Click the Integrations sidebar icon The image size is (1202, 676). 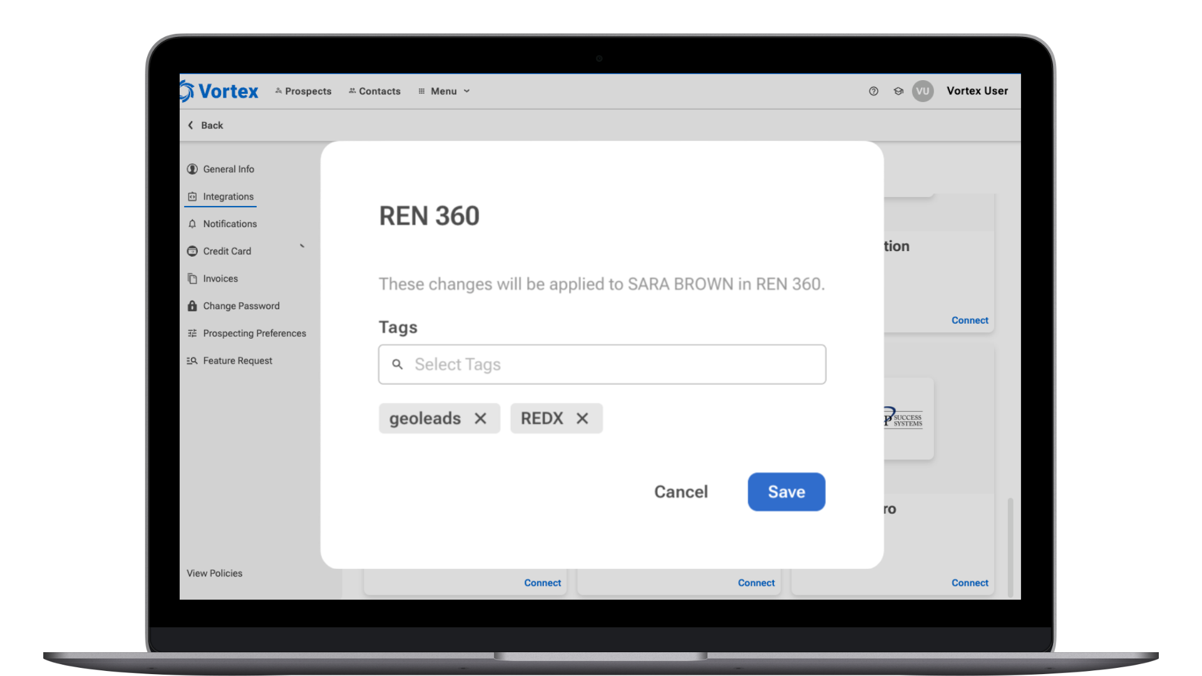pos(192,197)
